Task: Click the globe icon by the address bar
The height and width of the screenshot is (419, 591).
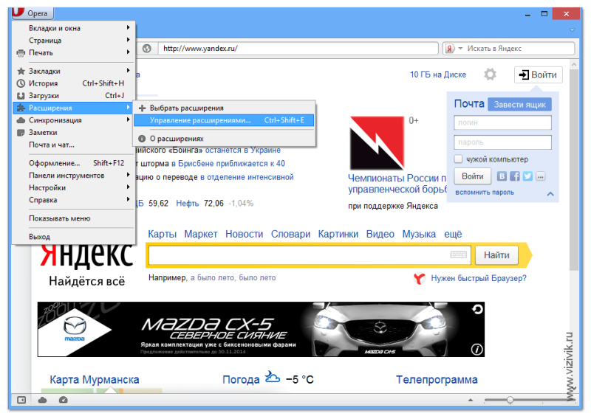Action: 147,49
